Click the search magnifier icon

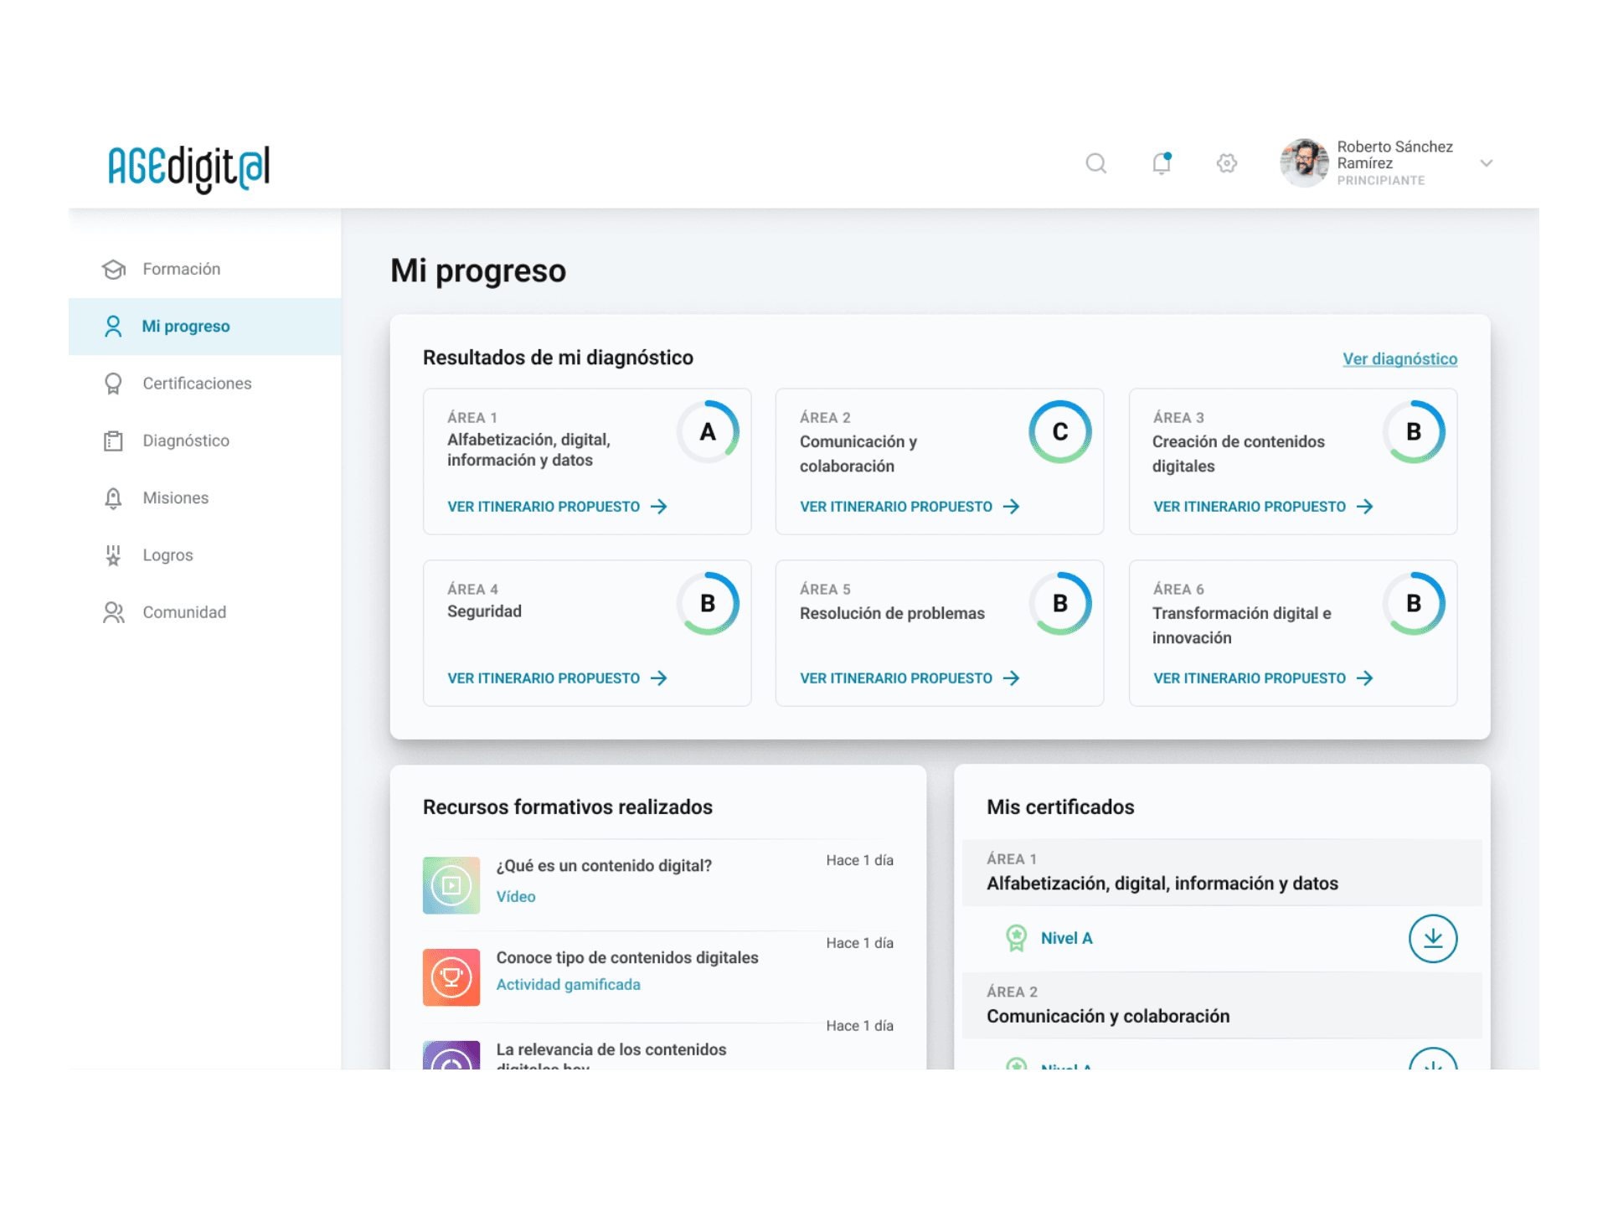click(x=1095, y=163)
